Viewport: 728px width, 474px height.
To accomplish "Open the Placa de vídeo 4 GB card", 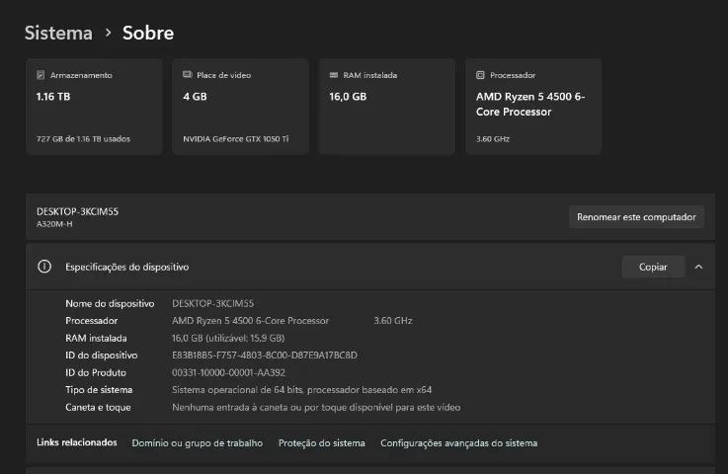I will click(x=240, y=107).
